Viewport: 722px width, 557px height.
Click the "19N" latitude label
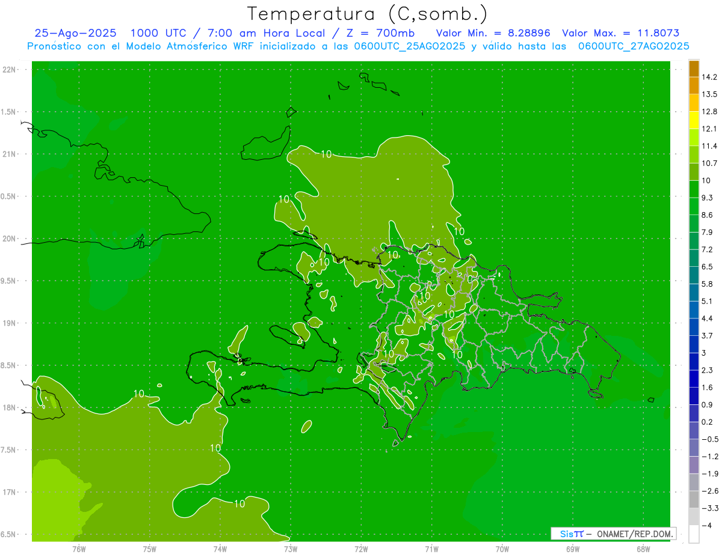click(x=10, y=323)
